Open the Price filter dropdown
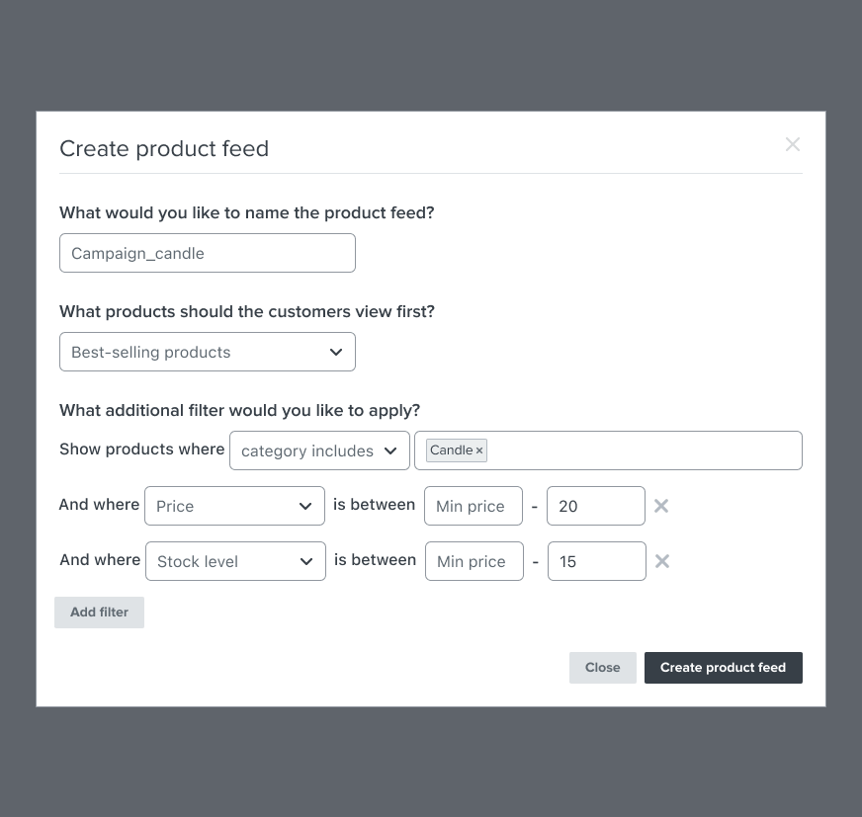 point(234,506)
